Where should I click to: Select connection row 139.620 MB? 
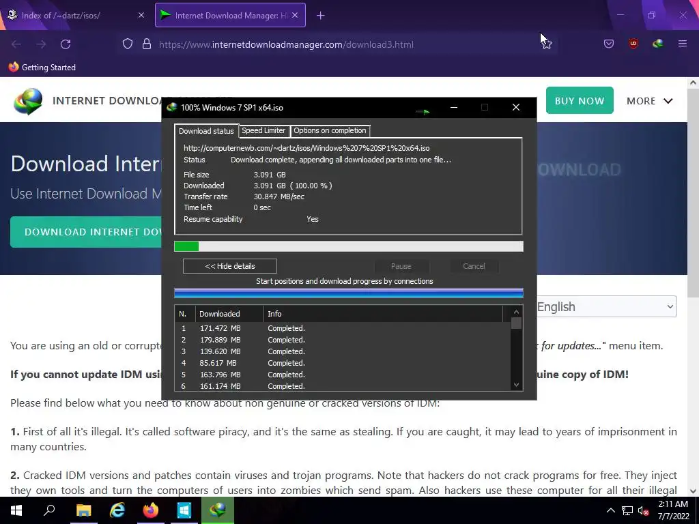click(343, 351)
